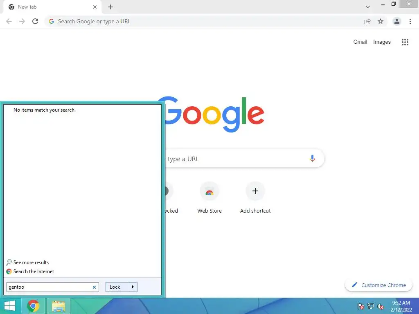Viewport: 419px width, 314px height.
Task: Restore down the Chrome window
Action: pos(393,4)
